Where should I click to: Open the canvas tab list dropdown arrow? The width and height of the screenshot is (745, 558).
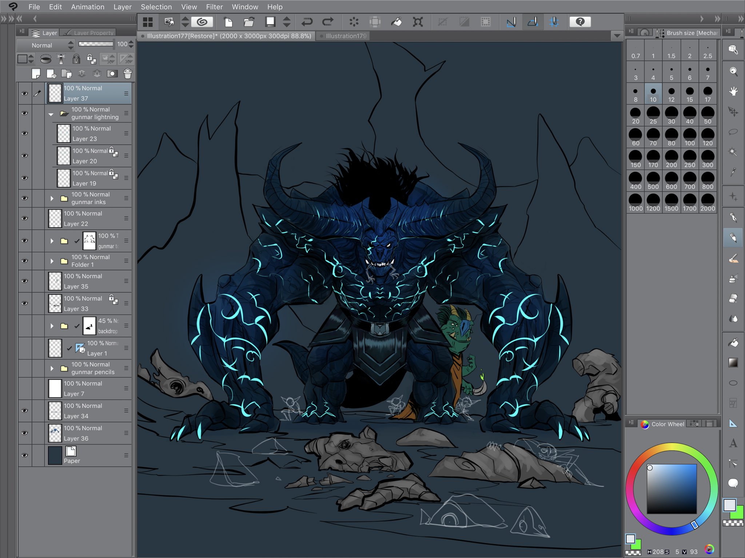pyautogui.click(x=617, y=36)
